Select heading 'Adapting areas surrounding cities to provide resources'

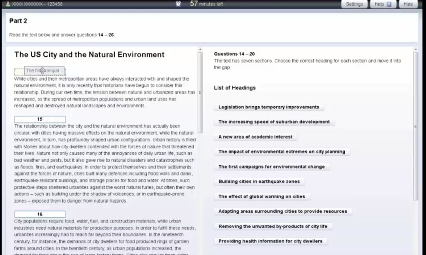tap(283, 211)
